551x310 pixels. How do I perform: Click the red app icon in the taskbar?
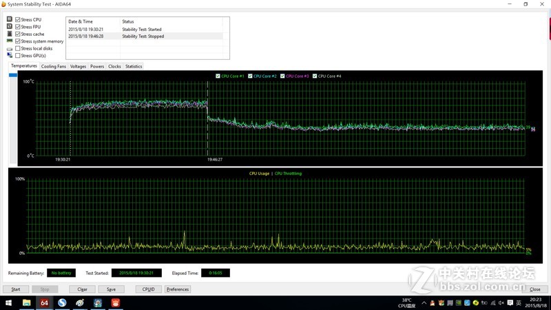(116, 302)
